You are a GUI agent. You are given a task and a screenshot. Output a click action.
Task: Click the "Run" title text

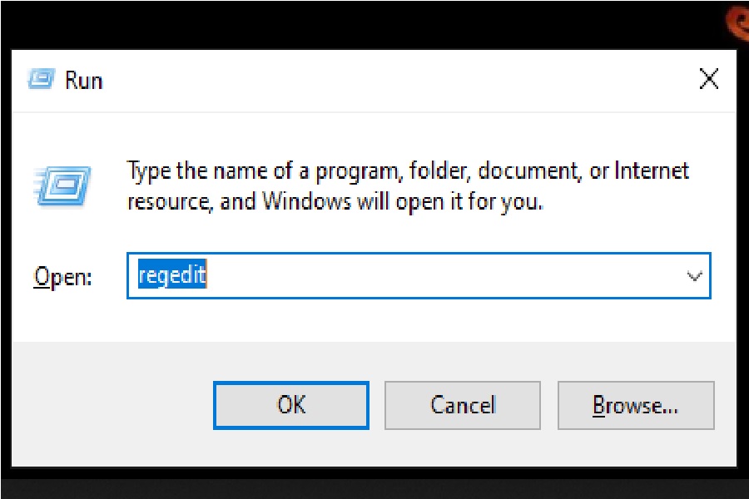pyautogui.click(x=83, y=81)
